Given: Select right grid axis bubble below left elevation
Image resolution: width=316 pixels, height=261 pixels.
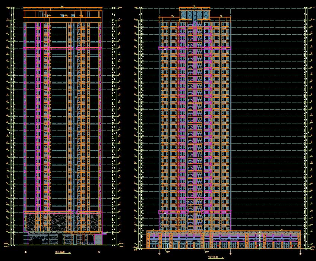Looking at the screenshot, I should (98, 252).
